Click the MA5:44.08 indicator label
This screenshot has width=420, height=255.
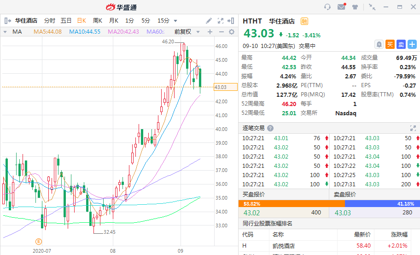click(x=47, y=32)
